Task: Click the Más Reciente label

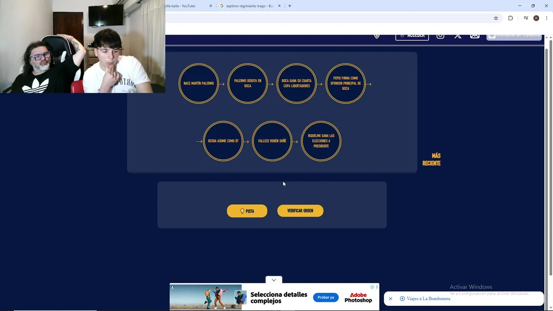Action: (432, 159)
